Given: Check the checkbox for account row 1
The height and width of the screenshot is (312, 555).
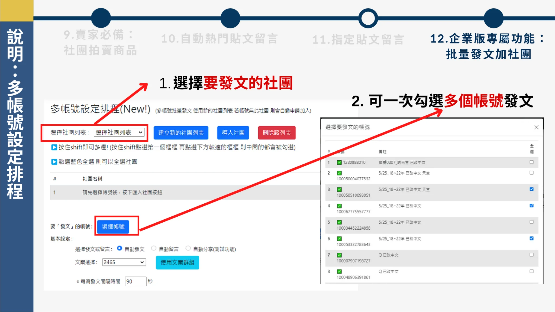Looking at the screenshot, I should click(x=531, y=162).
